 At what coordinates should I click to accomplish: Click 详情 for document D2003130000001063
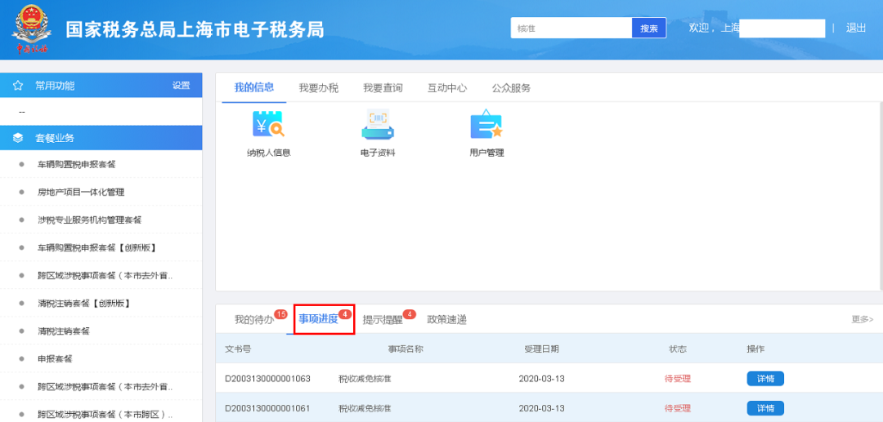764,379
